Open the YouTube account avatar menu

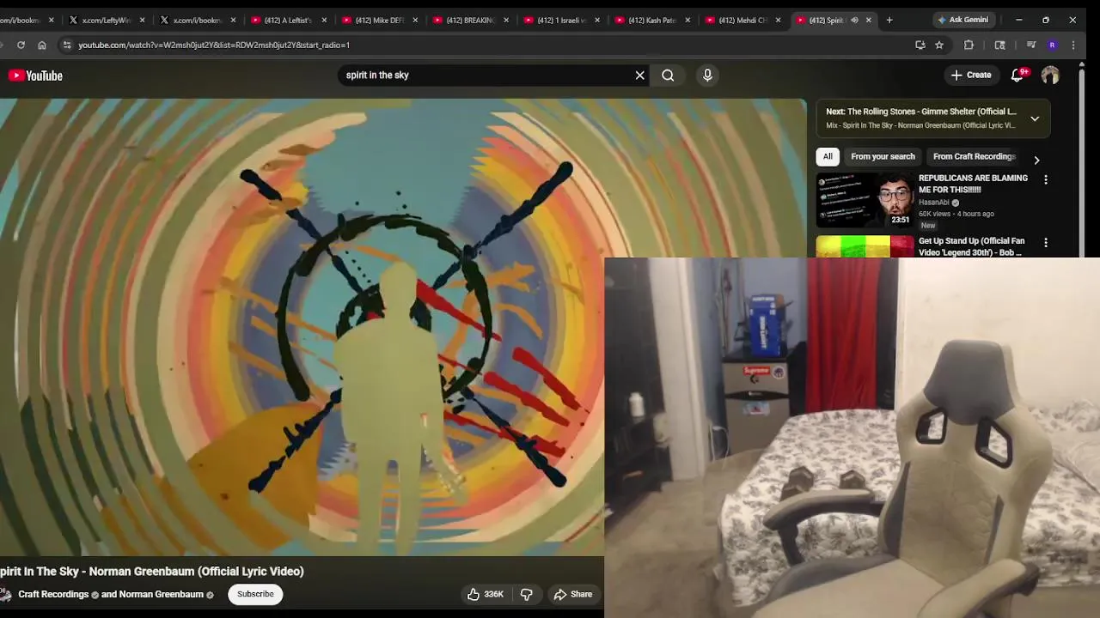pos(1050,76)
